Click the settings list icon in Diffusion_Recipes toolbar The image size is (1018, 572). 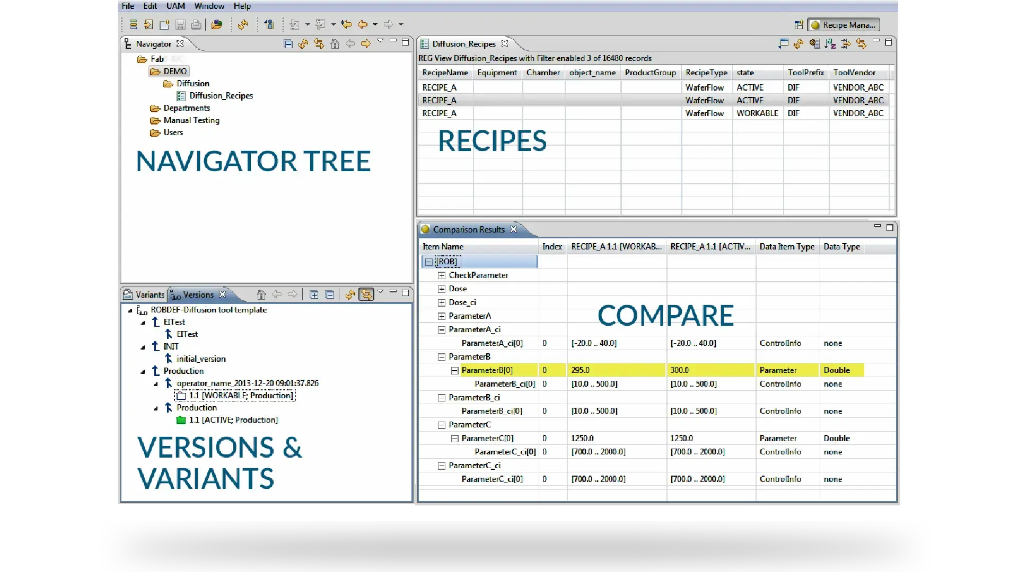(814, 44)
